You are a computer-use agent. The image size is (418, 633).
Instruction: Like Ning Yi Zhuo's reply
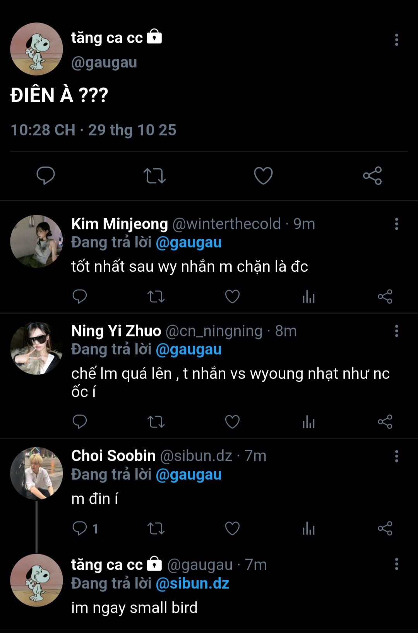pos(232,422)
